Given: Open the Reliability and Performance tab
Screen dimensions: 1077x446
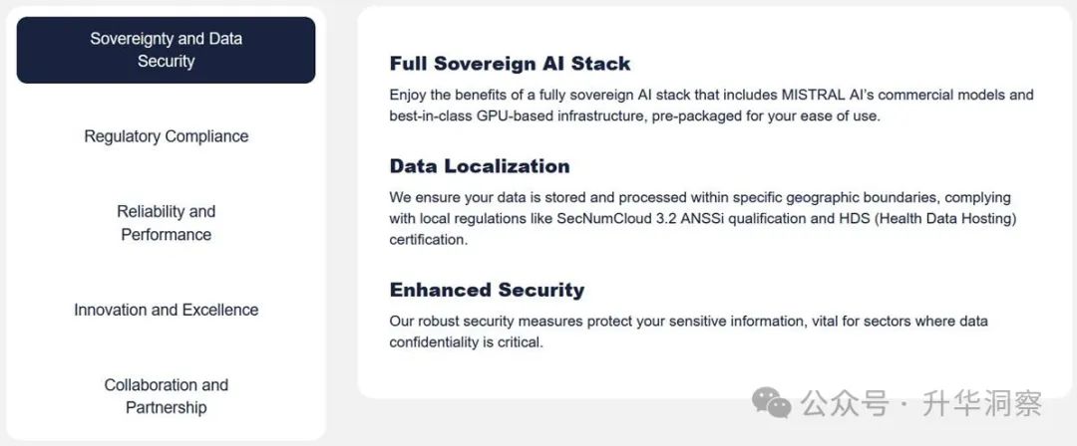Looking at the screenshot, I should tap(166, 223).
